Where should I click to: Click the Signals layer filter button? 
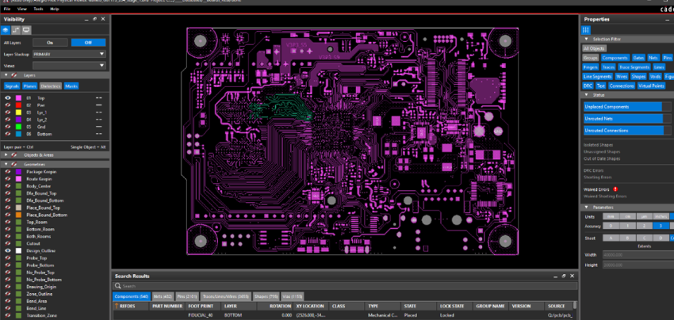point(12,86)
